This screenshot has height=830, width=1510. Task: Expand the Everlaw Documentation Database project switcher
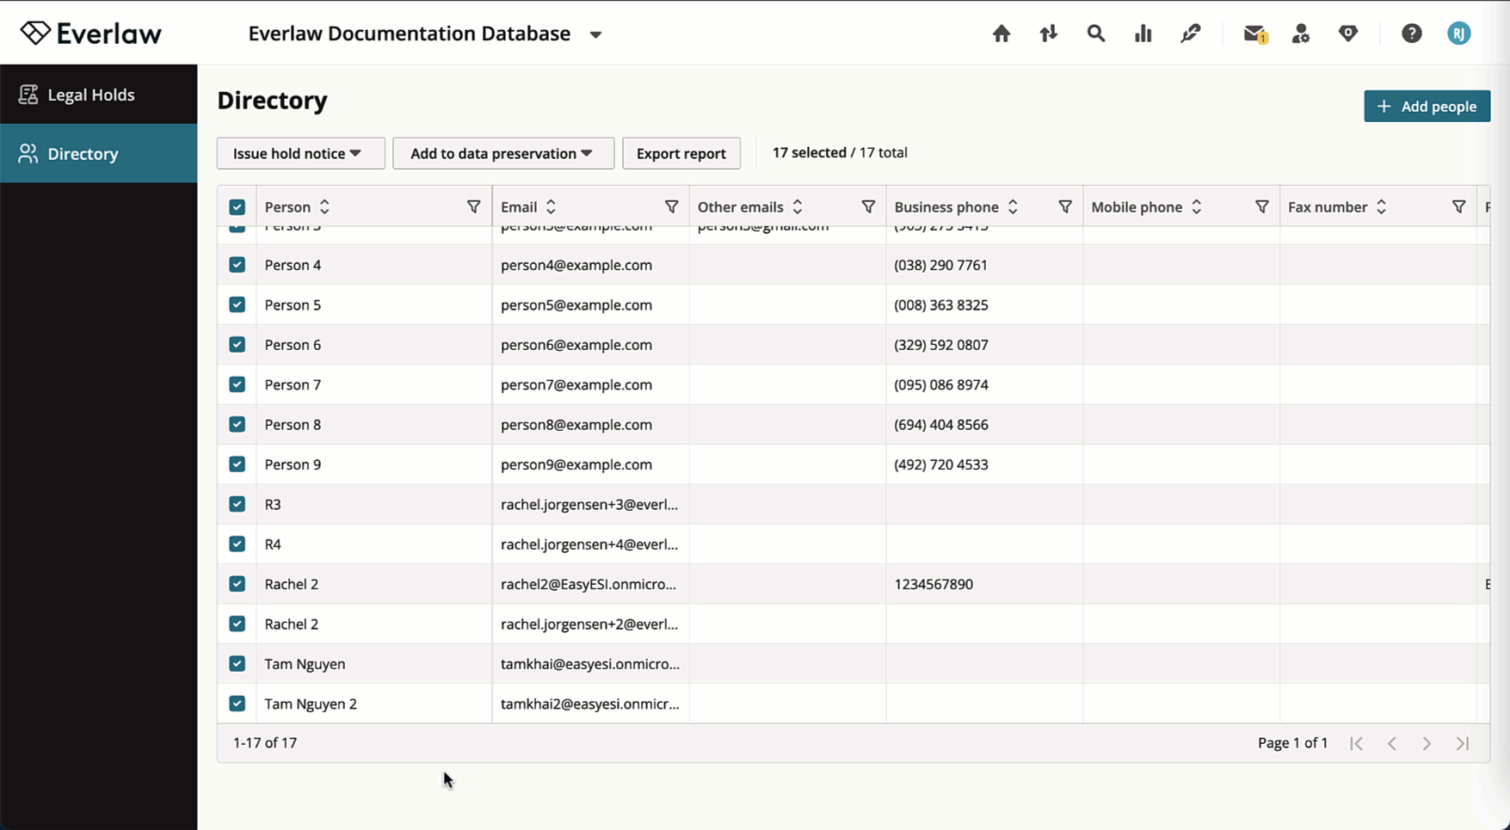click(595, 34)
